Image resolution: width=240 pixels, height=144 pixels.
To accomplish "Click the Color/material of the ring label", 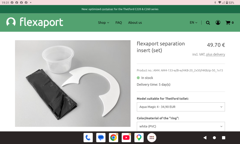I will point(158,118).
